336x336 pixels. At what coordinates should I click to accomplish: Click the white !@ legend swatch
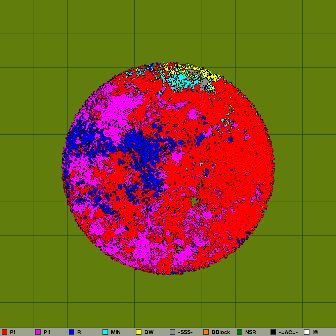click(x=307, y=332)
